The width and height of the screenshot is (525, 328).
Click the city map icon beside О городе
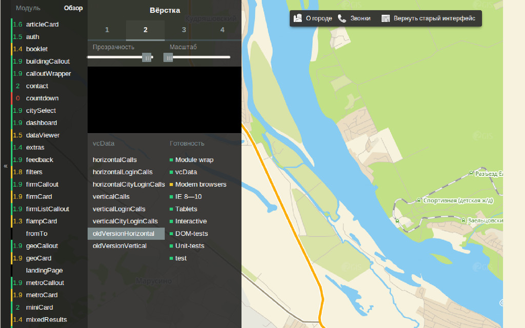(298, 18)
